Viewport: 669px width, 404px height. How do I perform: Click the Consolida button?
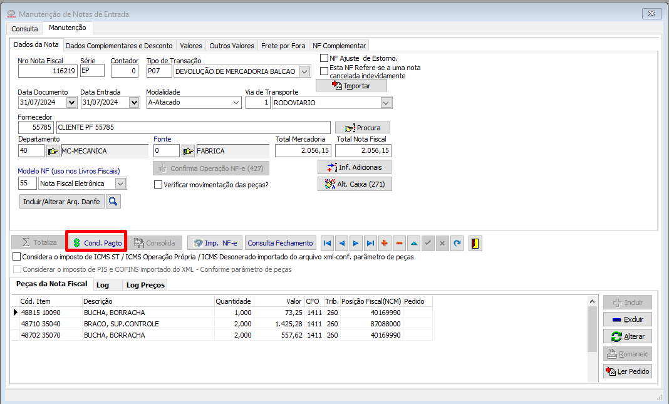point(155,243)
